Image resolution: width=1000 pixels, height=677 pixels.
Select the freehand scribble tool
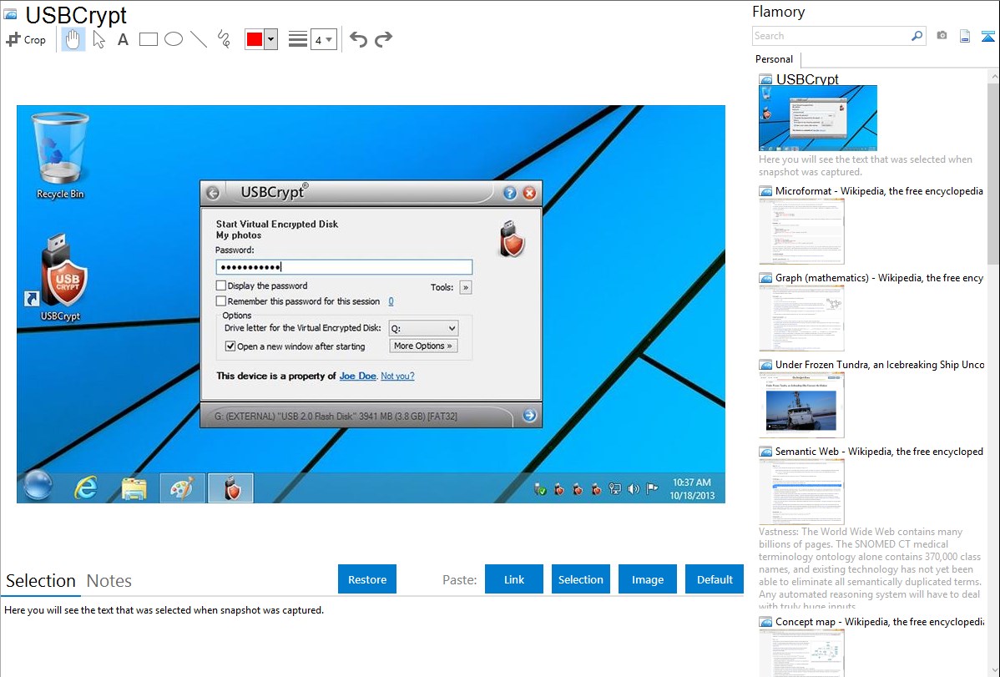[224, 39]
